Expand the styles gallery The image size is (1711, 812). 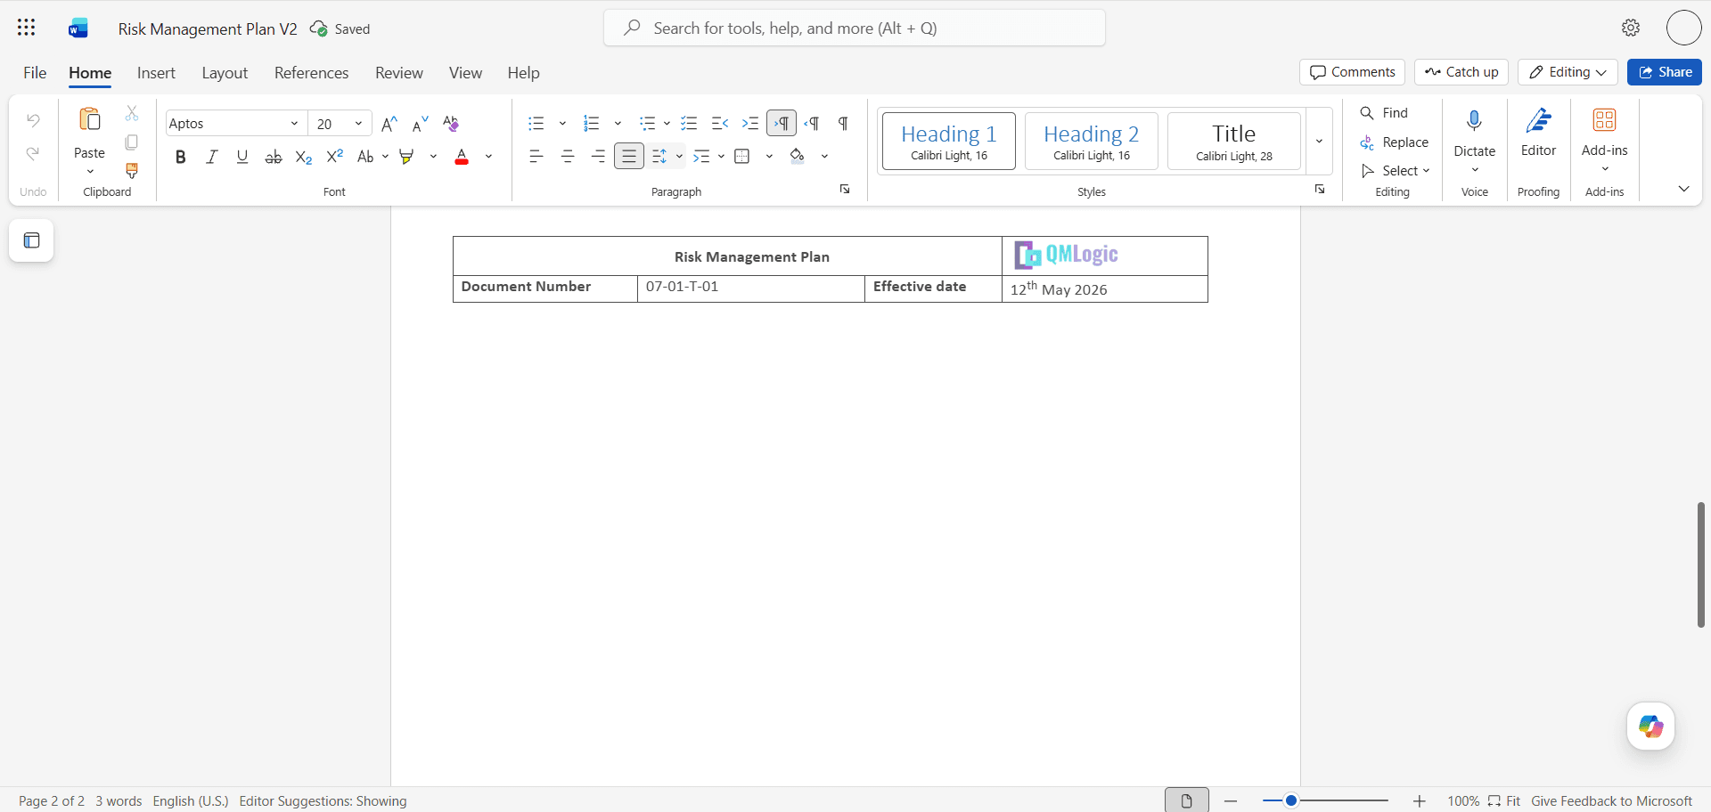[x=1319, y=141]
